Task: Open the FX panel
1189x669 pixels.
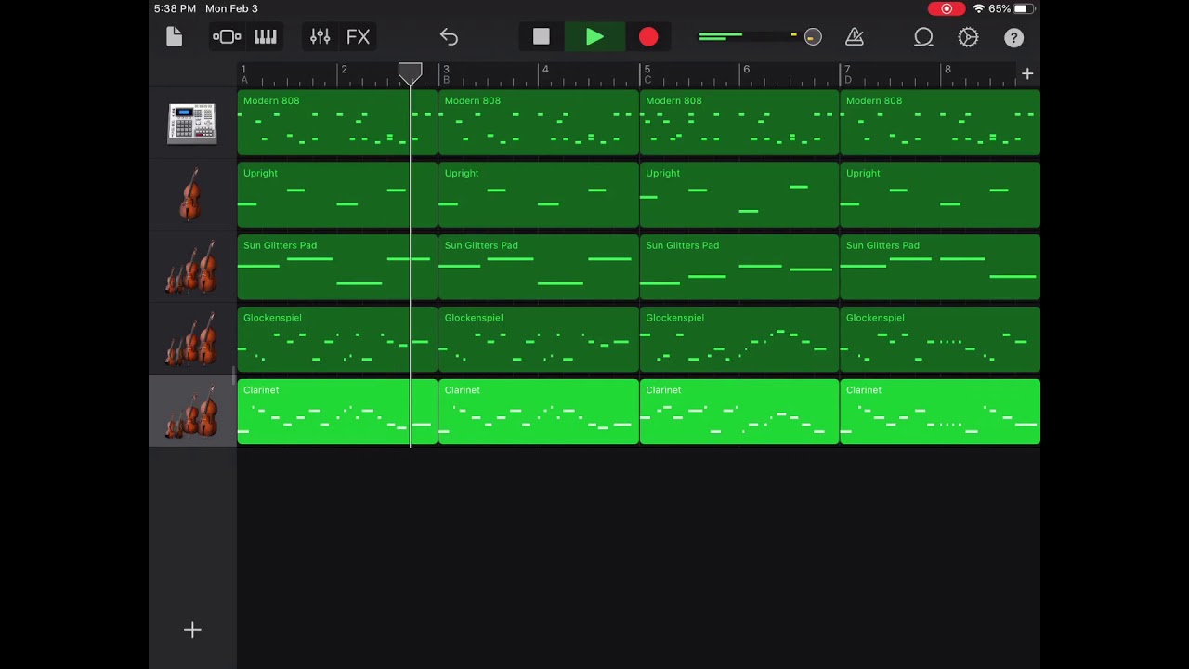Action: pyautogui.click(x=358, y=37)
